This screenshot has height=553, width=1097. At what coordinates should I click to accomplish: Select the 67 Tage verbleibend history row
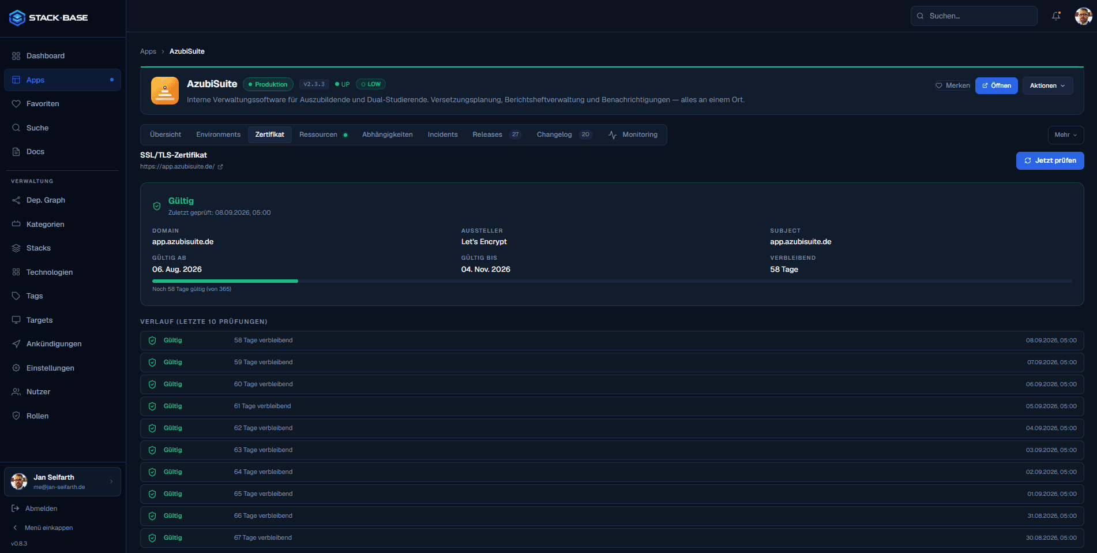pyautogui.click(x=612, y=538)
